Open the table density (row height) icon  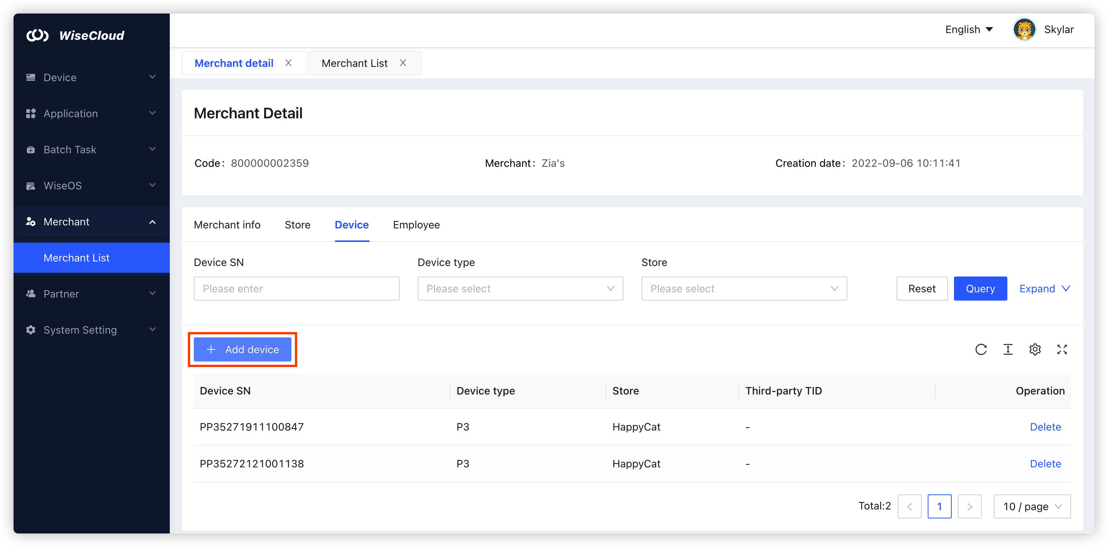pyautogui.click(x=1008, y=349)
